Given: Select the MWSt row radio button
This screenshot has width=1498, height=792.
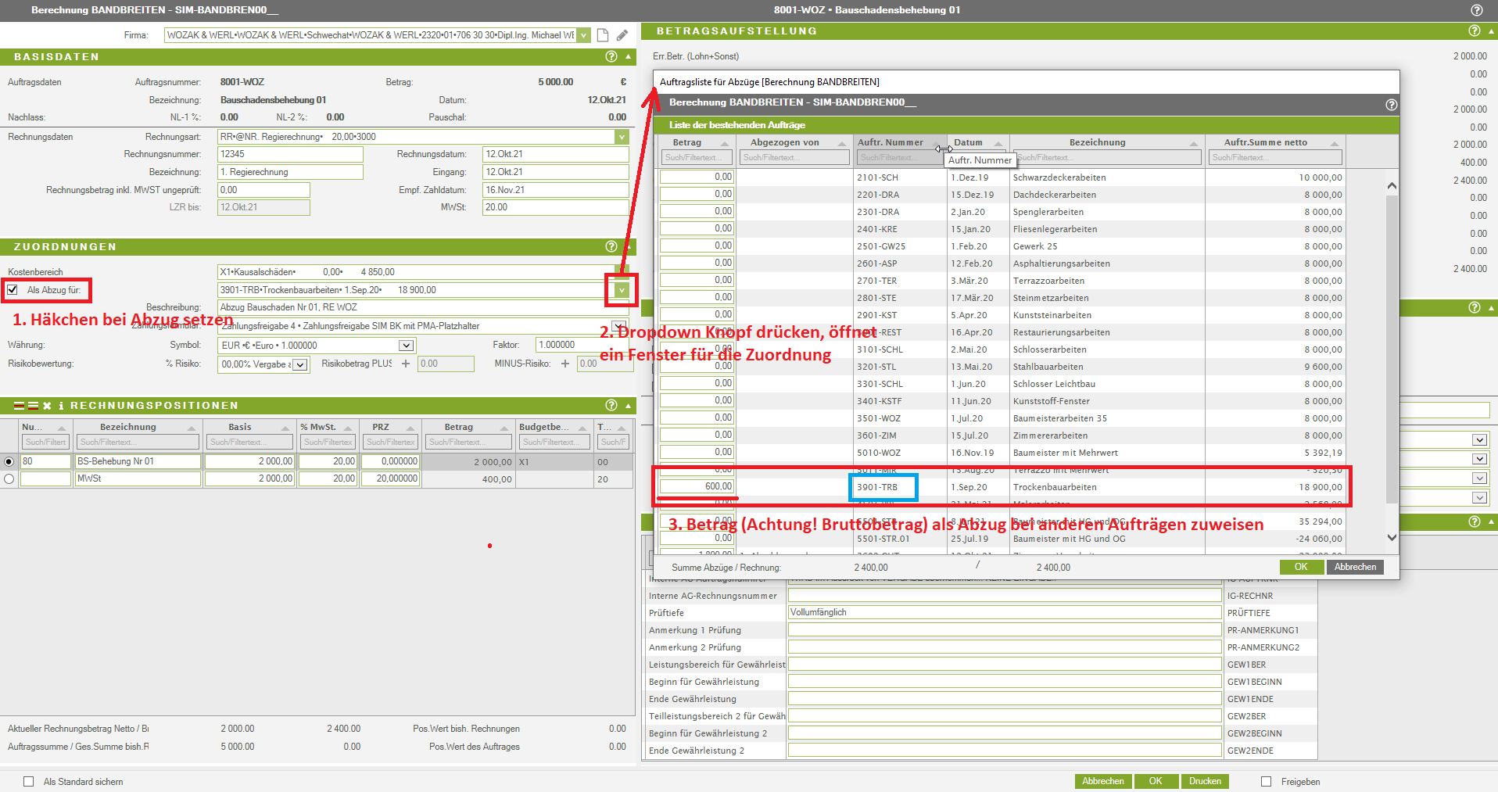Looking at the screenshot, I should (x=9, y=478).
